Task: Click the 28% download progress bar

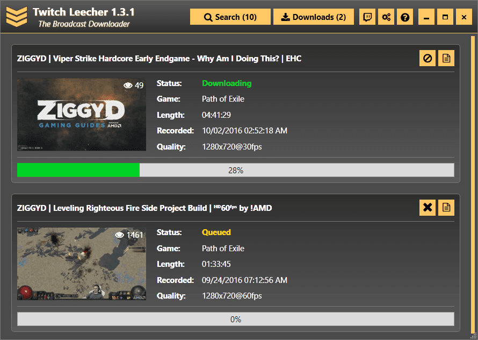Action: tap(235, 169)
